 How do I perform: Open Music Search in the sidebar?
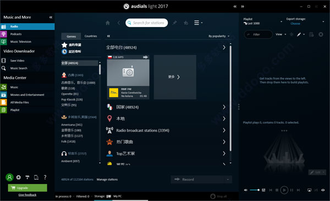(28, 68)
